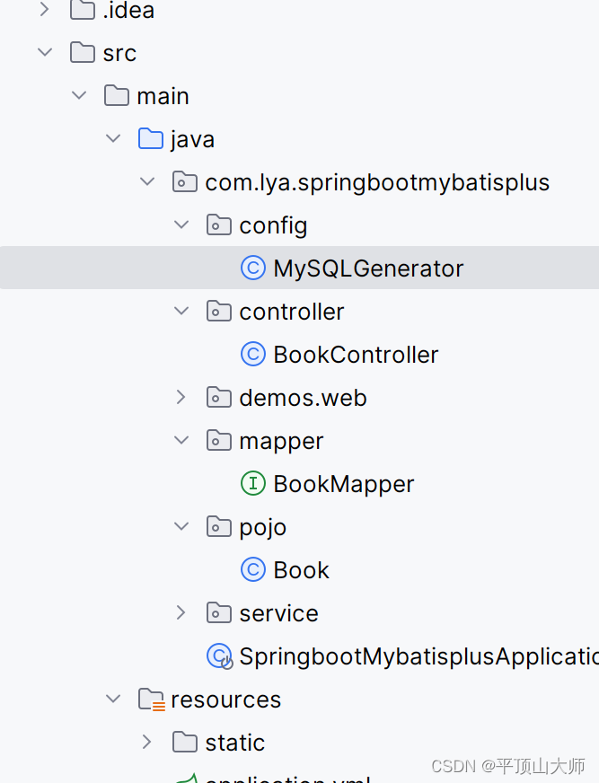Image resolution: width=599 pixels, height=783 pixels.
Task: Click the BookController class icon
Action: [253, 354]
